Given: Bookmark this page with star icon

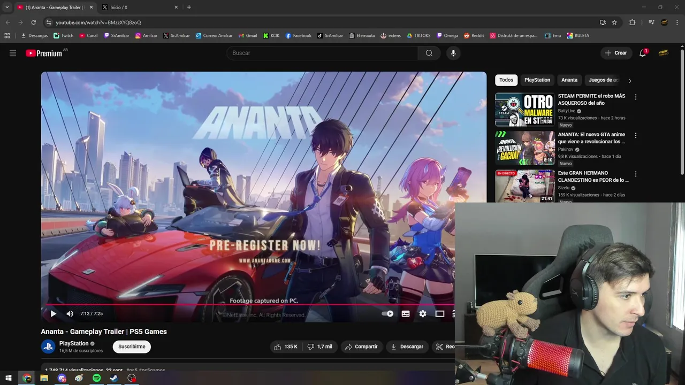Looking at the screenshot, I should [x=614, y=22].
